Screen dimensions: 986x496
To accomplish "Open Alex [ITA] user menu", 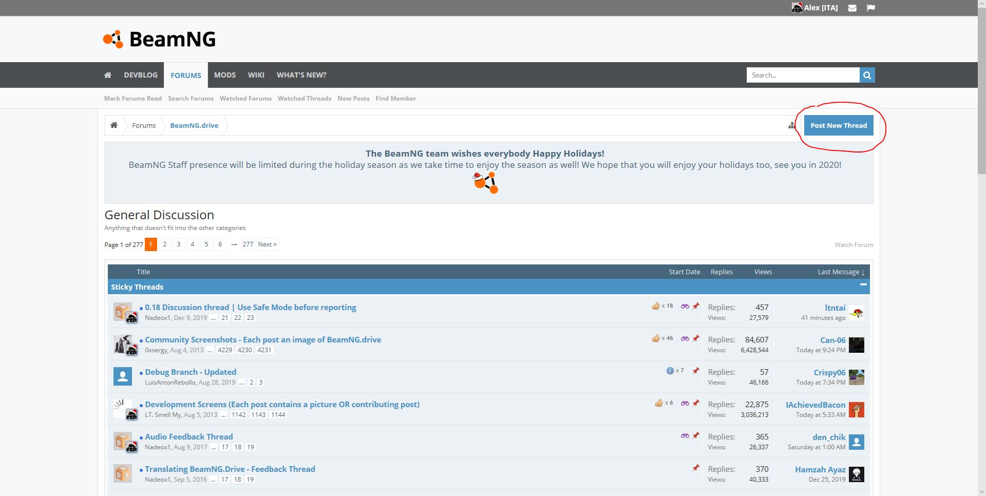I will (815, 8).
